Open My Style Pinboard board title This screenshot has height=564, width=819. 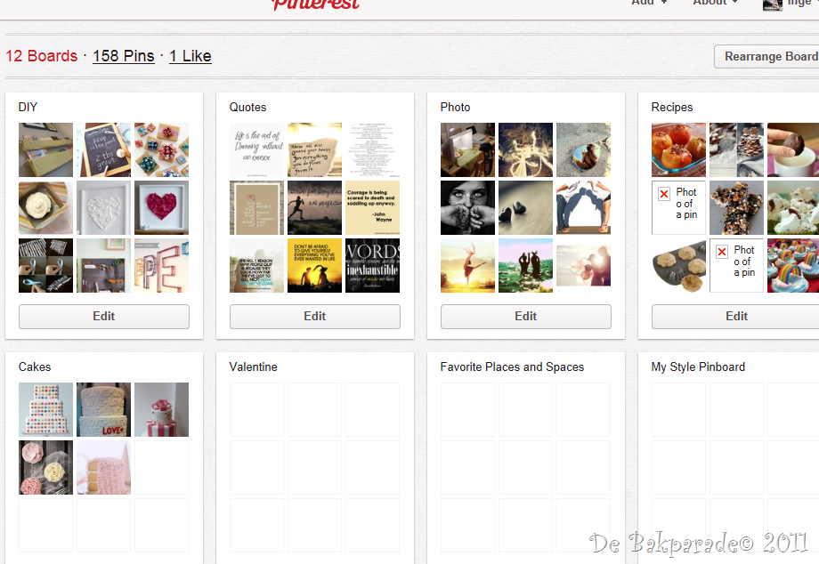698,367
